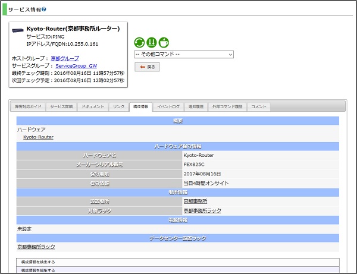
Task: Click the IPアドレス/FQDN:10.255.0.161 text
Action: point(62,44)
